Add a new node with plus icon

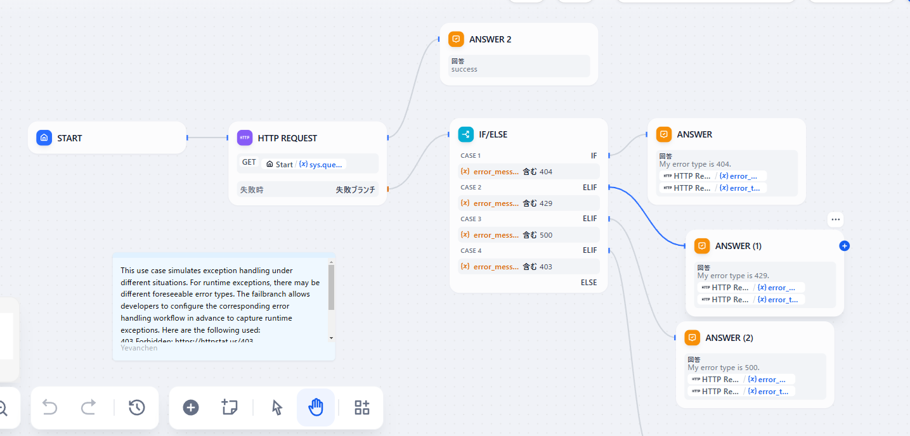[191, 407]
